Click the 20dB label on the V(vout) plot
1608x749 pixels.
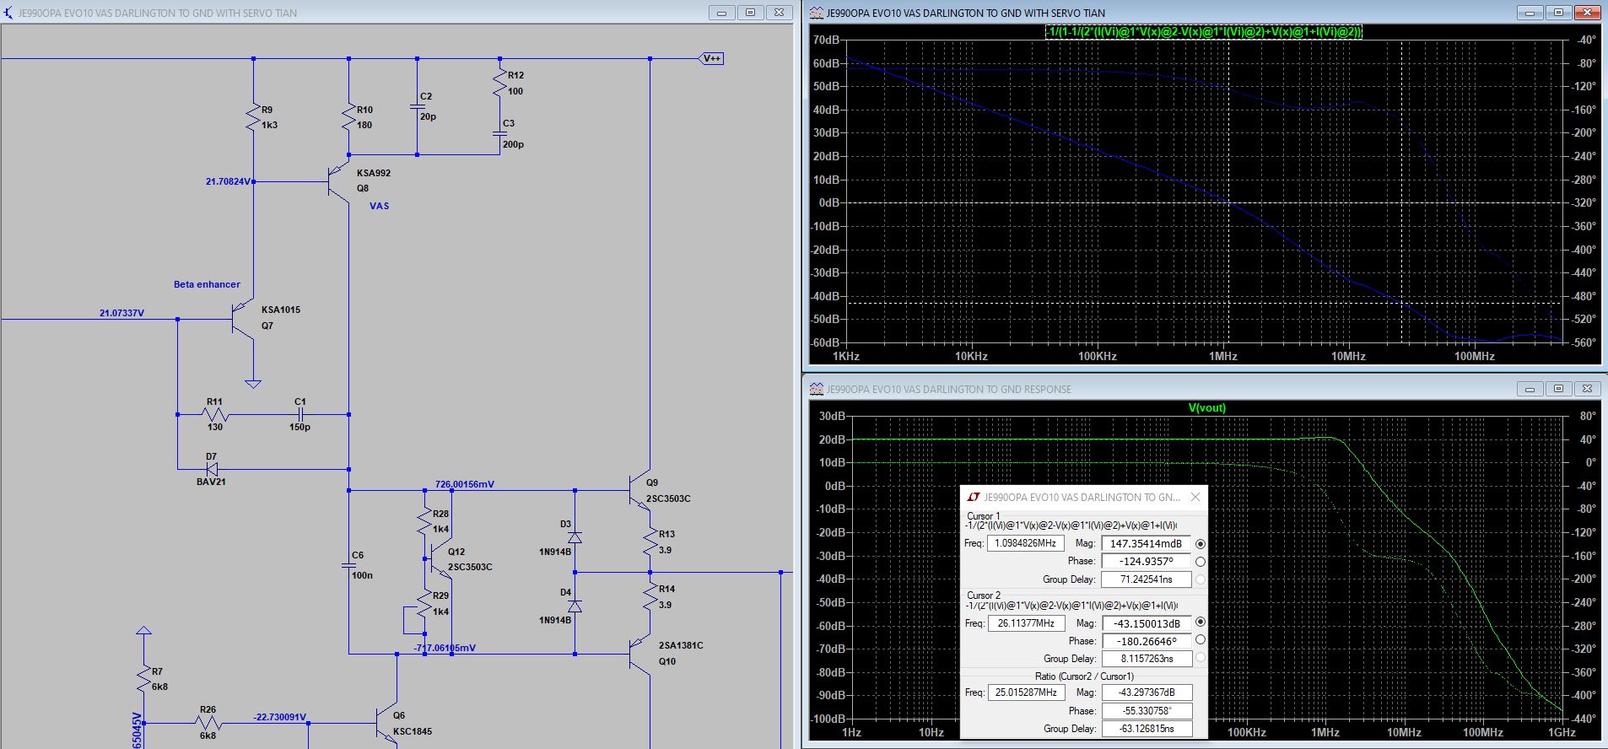(x=832, y=439)
